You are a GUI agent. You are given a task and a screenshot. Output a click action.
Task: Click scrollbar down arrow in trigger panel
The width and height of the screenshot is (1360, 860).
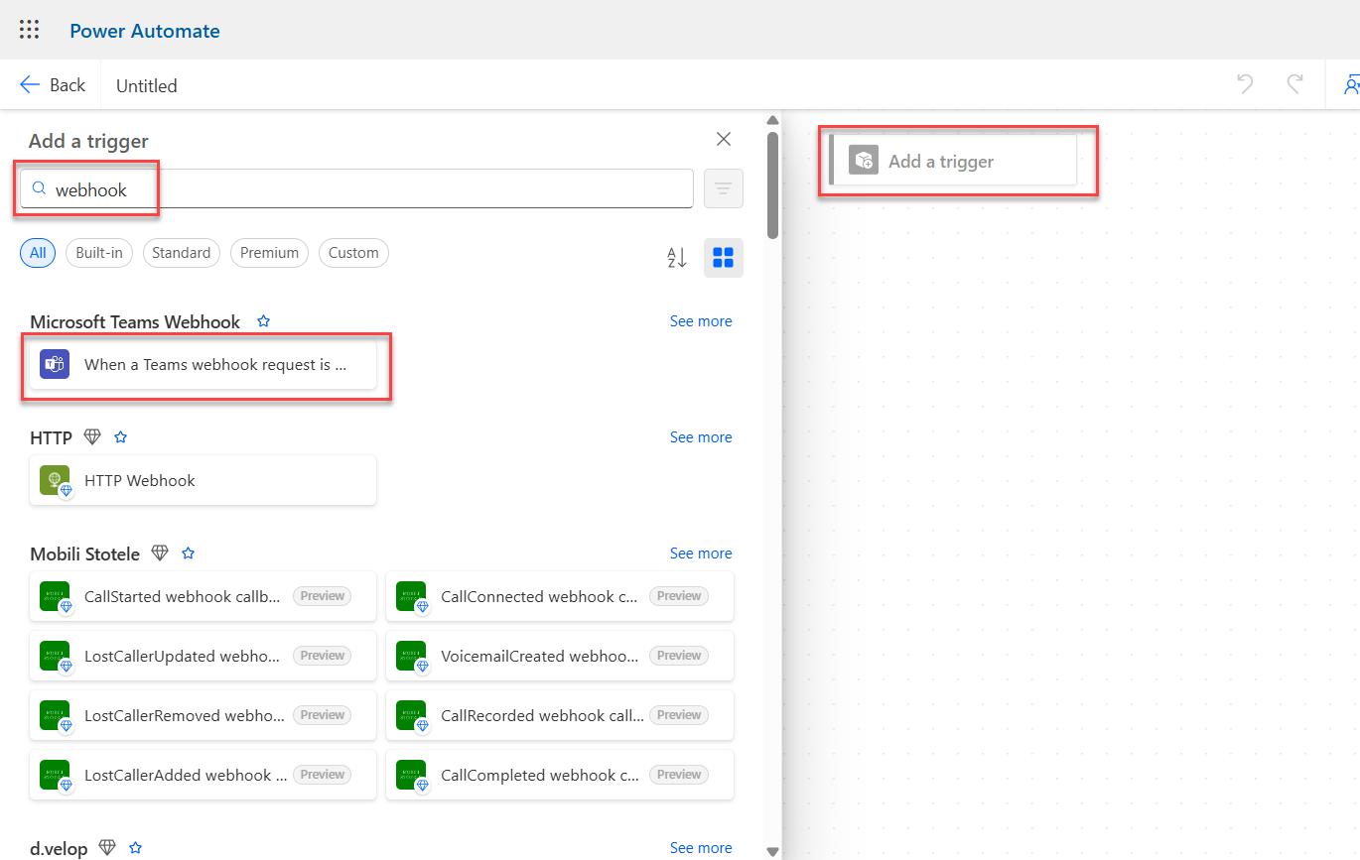click(772, 851)
